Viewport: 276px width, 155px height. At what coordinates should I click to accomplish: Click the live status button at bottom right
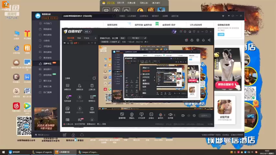(205, 115)
